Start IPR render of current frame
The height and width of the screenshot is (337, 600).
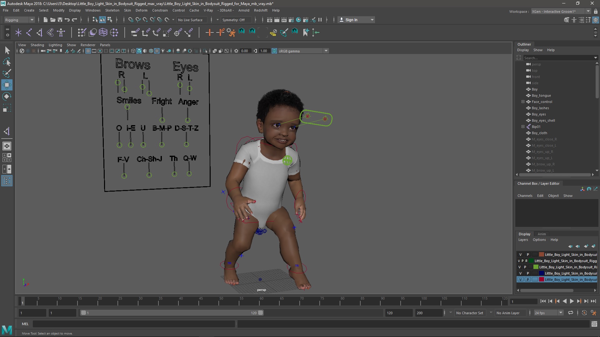coord(284,20)
